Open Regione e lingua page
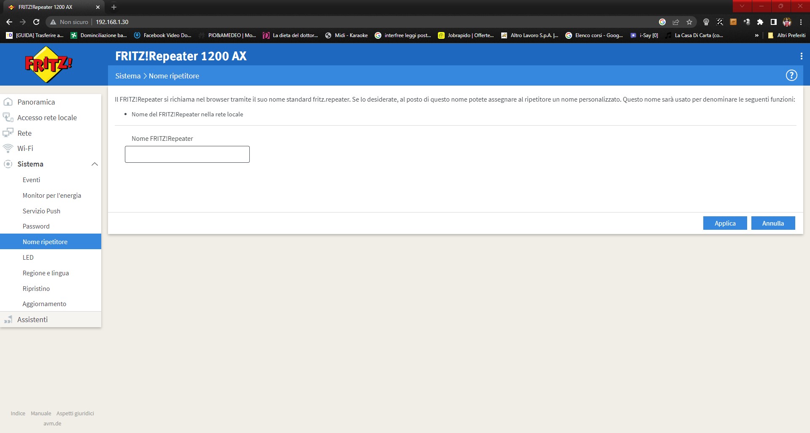 click(x=46, y=273)
